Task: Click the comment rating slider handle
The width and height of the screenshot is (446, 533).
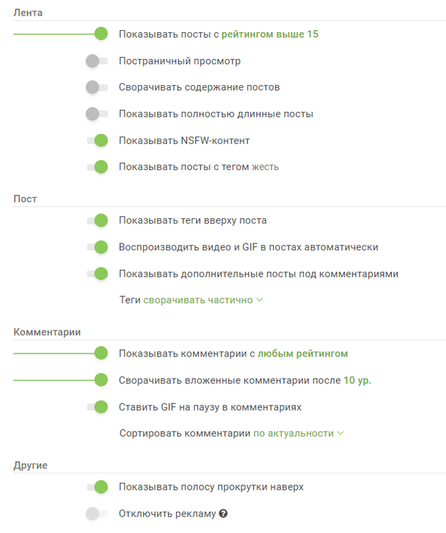Action: click(101, 353)
